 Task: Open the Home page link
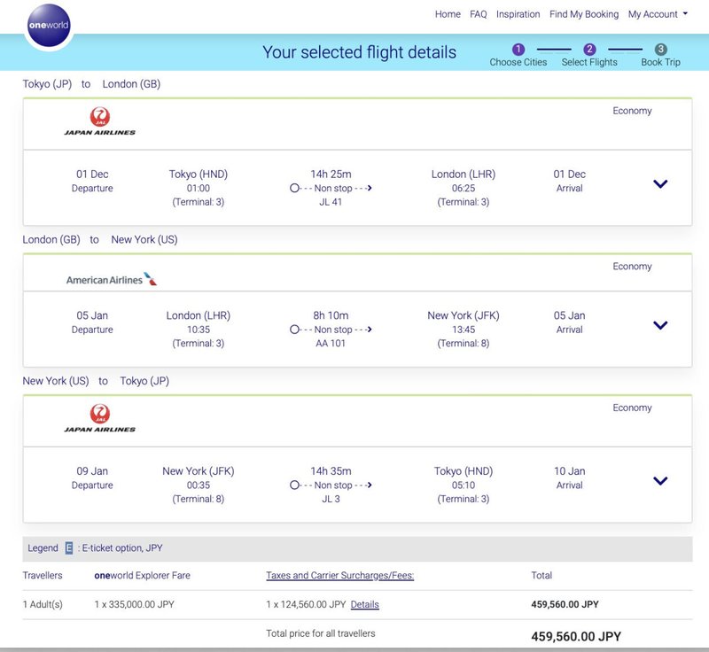click(x=448, y=14)
